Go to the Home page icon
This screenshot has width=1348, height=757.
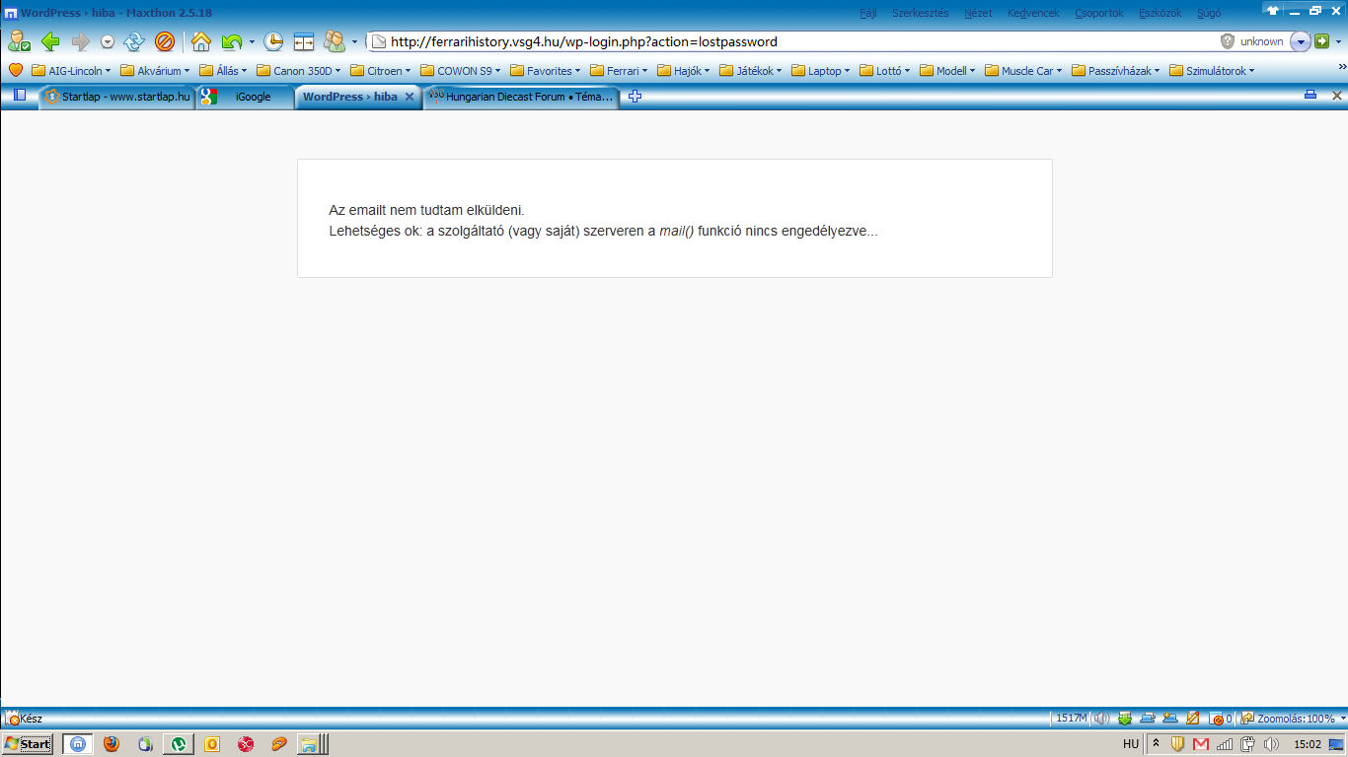pyautogui.click(x=201, y=41)
